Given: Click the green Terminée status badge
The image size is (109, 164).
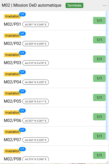Looking at the screenshot, I should coord(74,5).
